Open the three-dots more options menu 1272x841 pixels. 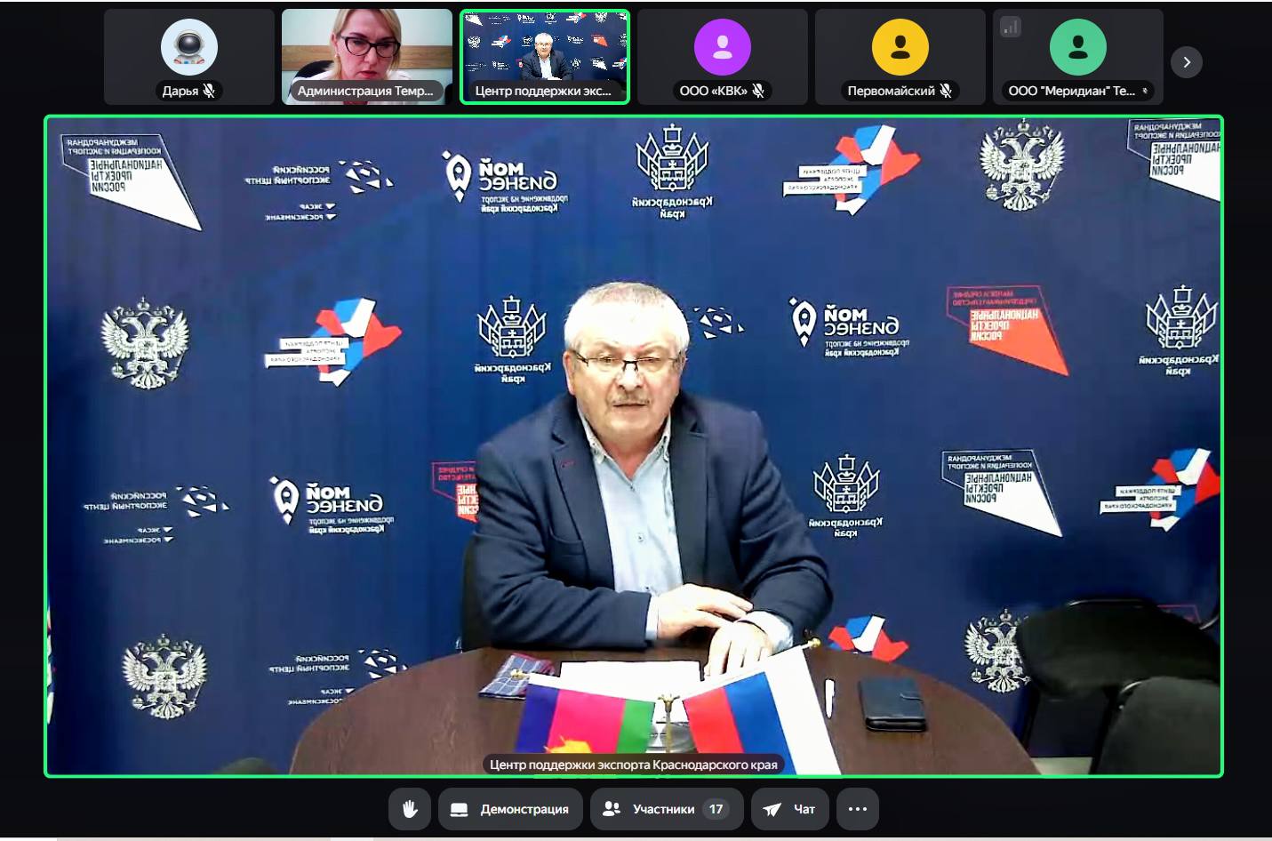pos(857,809)
